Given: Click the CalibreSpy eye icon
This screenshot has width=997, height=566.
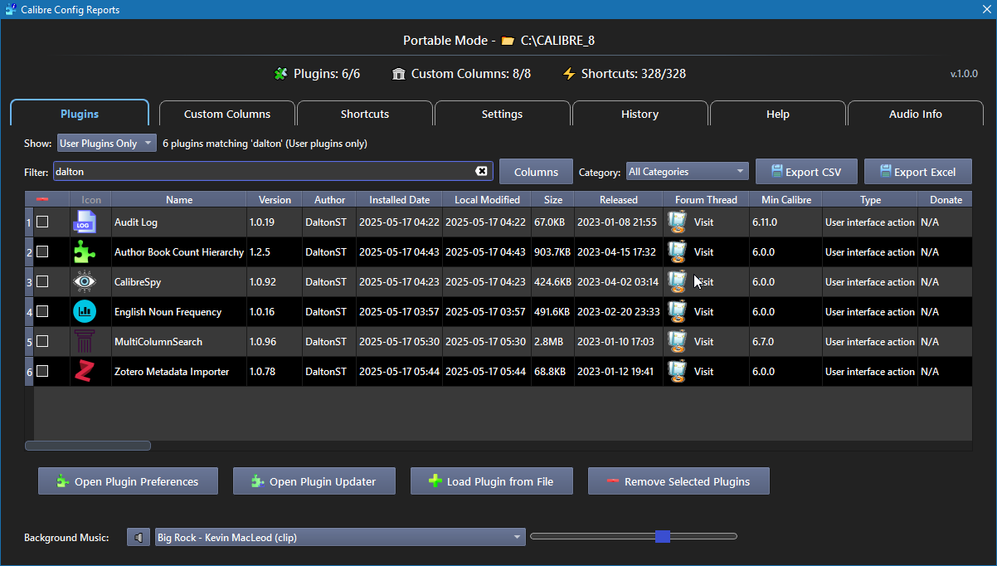Looking at the screenshot, I should pos(85,281).
